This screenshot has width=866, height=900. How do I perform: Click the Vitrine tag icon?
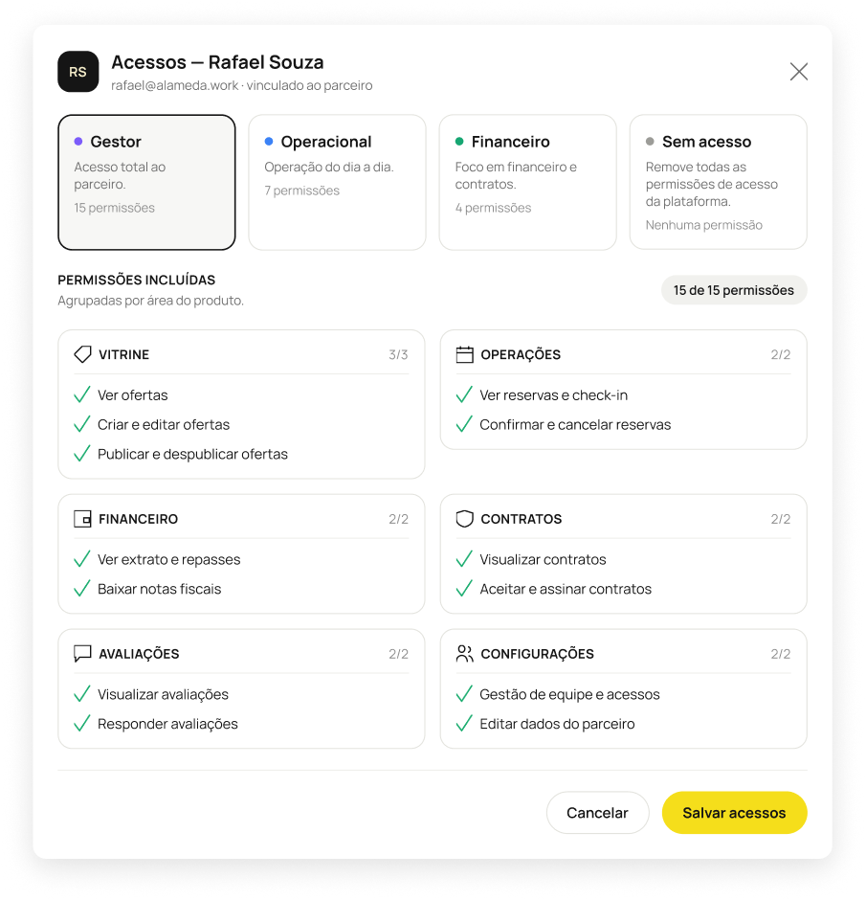82,354
